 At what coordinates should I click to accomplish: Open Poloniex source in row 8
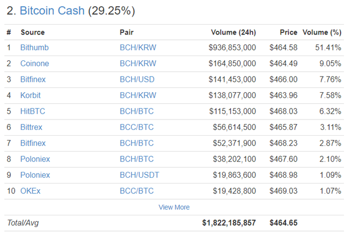35,159
